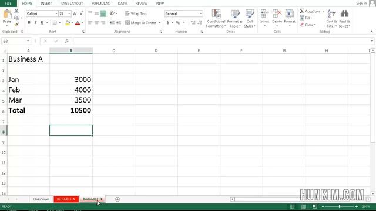
Task: Toggle Italic formatting
Action: click(x=35, y=23)
